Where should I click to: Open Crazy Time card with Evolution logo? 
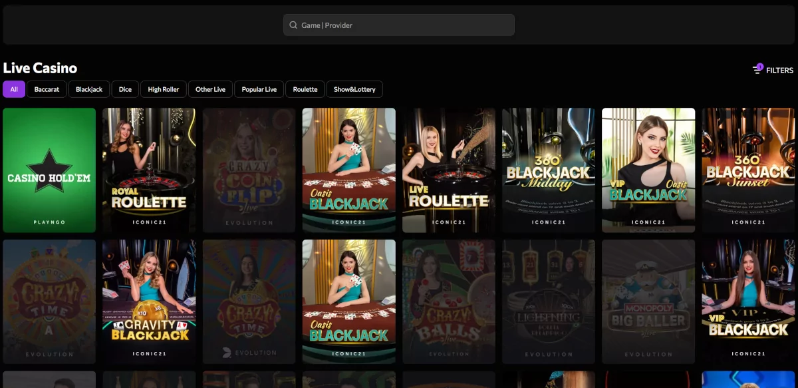[249, 301]
